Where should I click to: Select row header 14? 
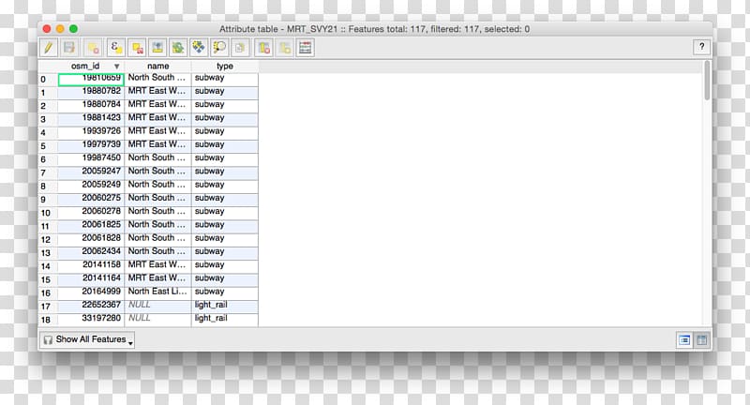49,267
